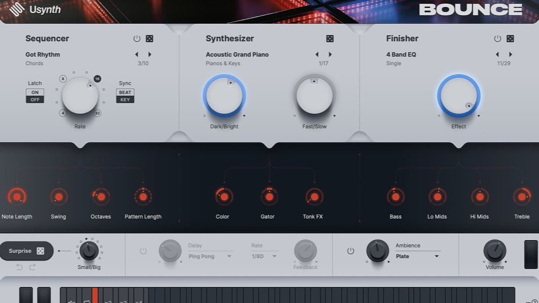This screenshot has width=539, height=303.
Task: Go to previous Sequencer preset
Action: (x=137, y=54)
